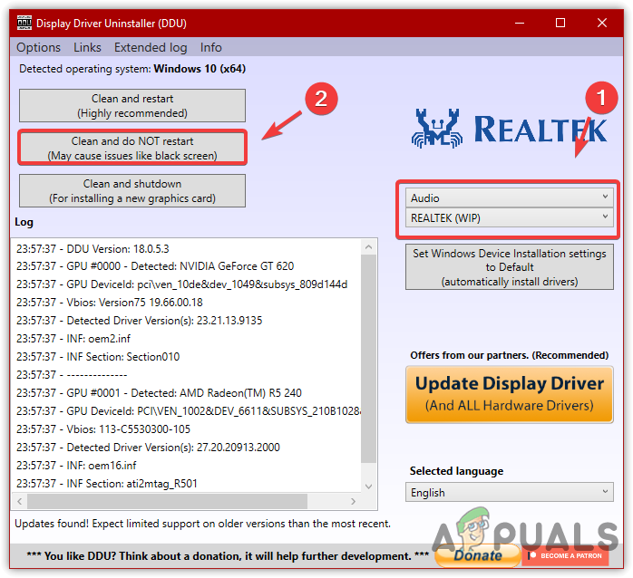Select log line 'Detected Driver Version(s): 23.21.13.9135'

pyautogui.click(x=140, y=321)
